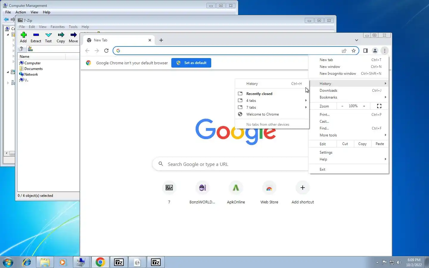
Task: Open the Chrome profile avatar icon
Action: 375,51
